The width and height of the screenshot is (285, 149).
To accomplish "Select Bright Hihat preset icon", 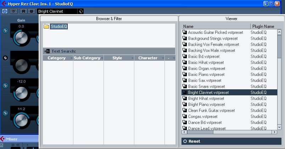I will click(185, 98).
